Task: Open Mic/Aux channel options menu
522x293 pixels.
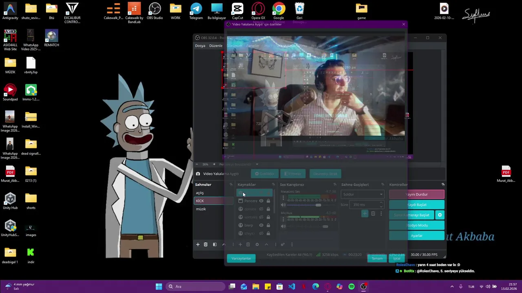Action: click(283, 219)
